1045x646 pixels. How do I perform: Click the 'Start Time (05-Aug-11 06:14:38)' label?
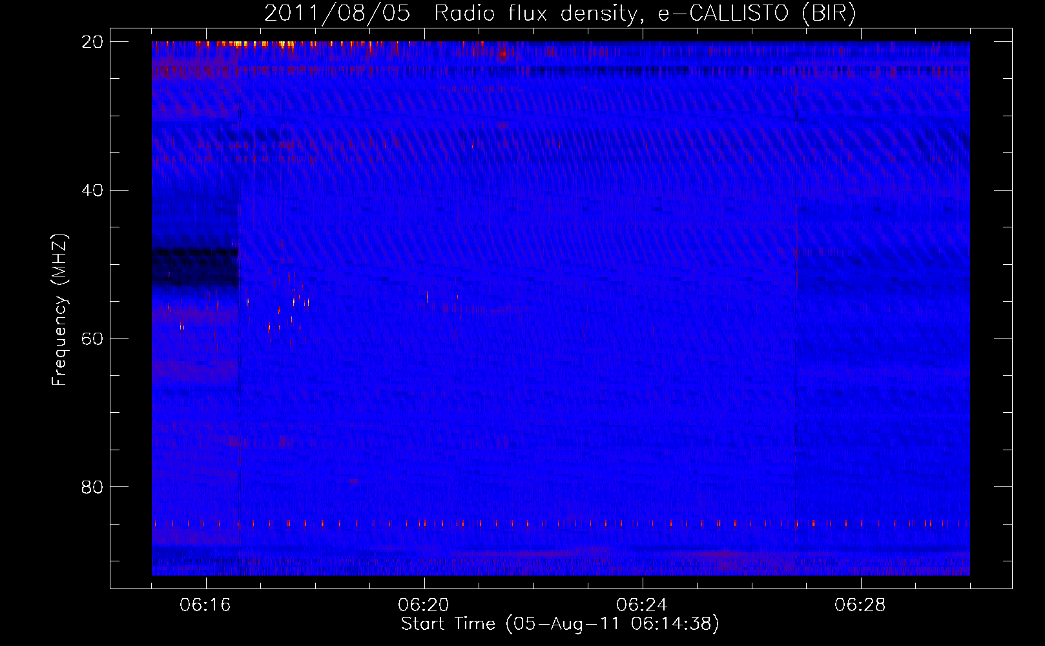[560, 624]
